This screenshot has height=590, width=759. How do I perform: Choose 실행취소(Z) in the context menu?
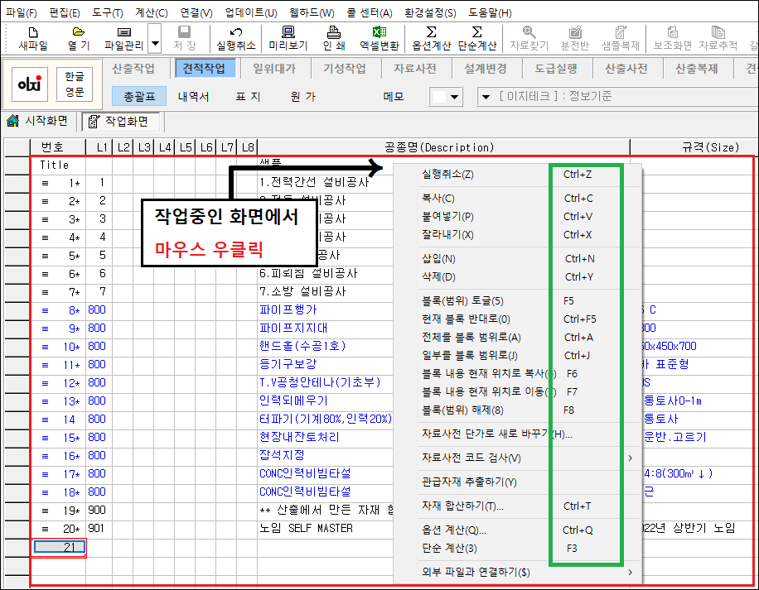tap(517, 175)
